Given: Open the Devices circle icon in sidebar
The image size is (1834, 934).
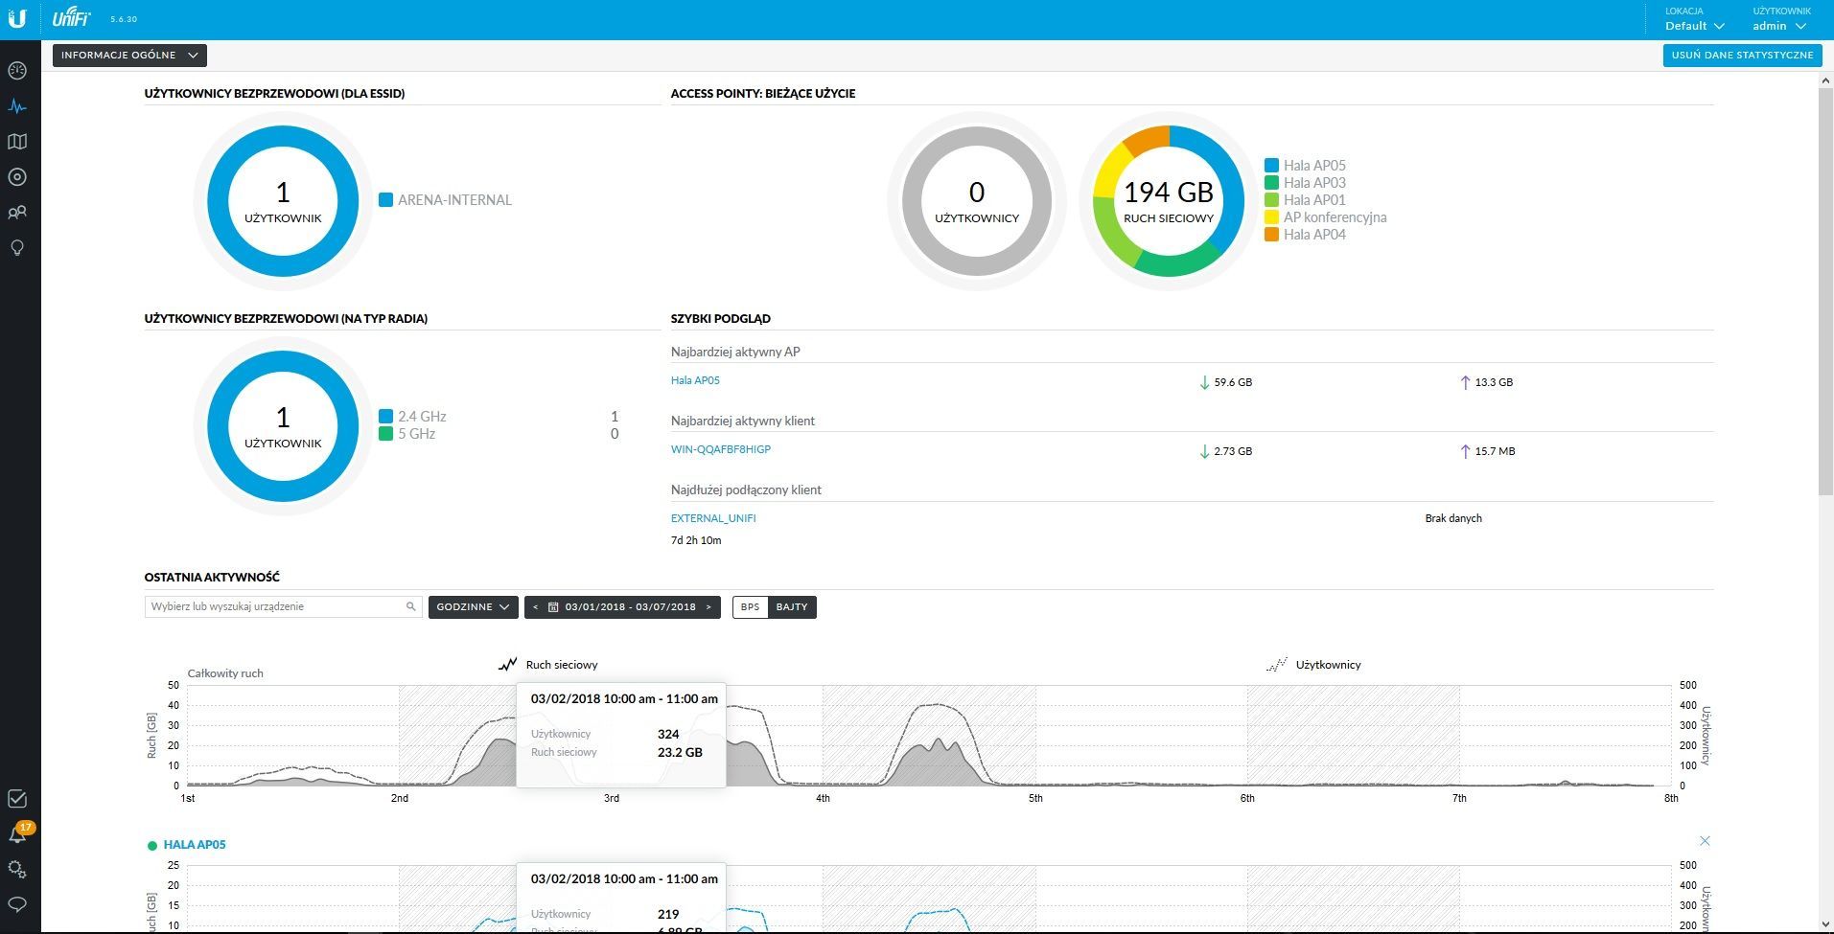Looking at the screenshot, I should [16, 177].
